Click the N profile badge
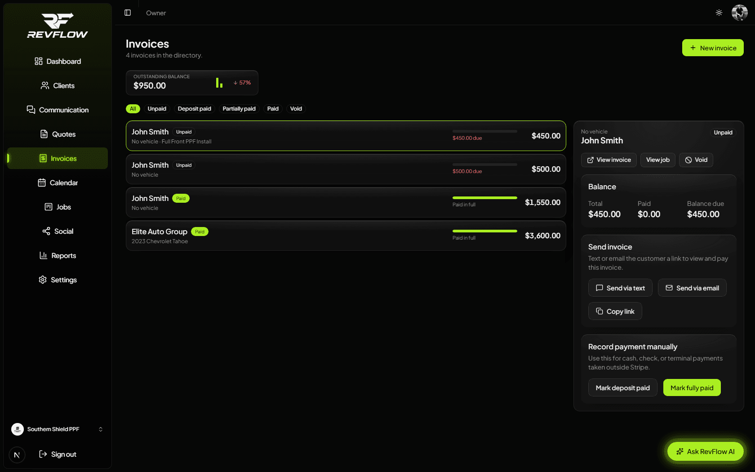The image size is (755, 472). 17,455
